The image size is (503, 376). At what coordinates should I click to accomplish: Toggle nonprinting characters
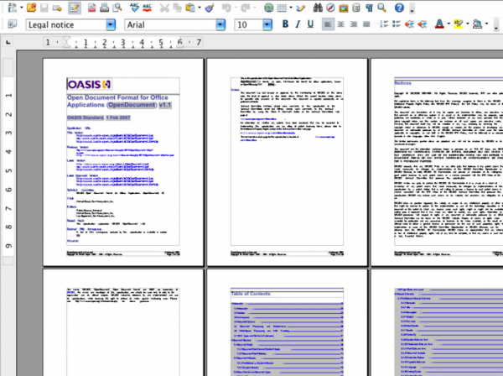(x=369, y=8)
